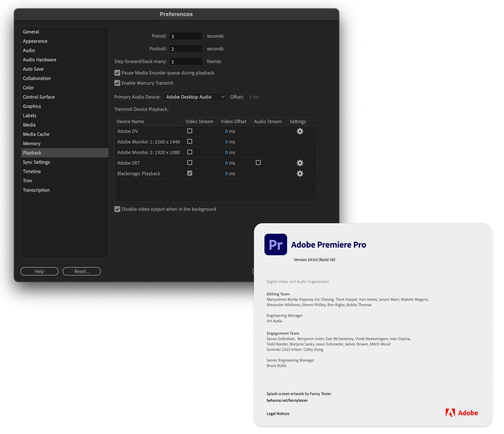The width and height of the screenshot is (504, 434).
Task: Toggle Pause Media Encoder queue during playback
Action: [117, 73]
